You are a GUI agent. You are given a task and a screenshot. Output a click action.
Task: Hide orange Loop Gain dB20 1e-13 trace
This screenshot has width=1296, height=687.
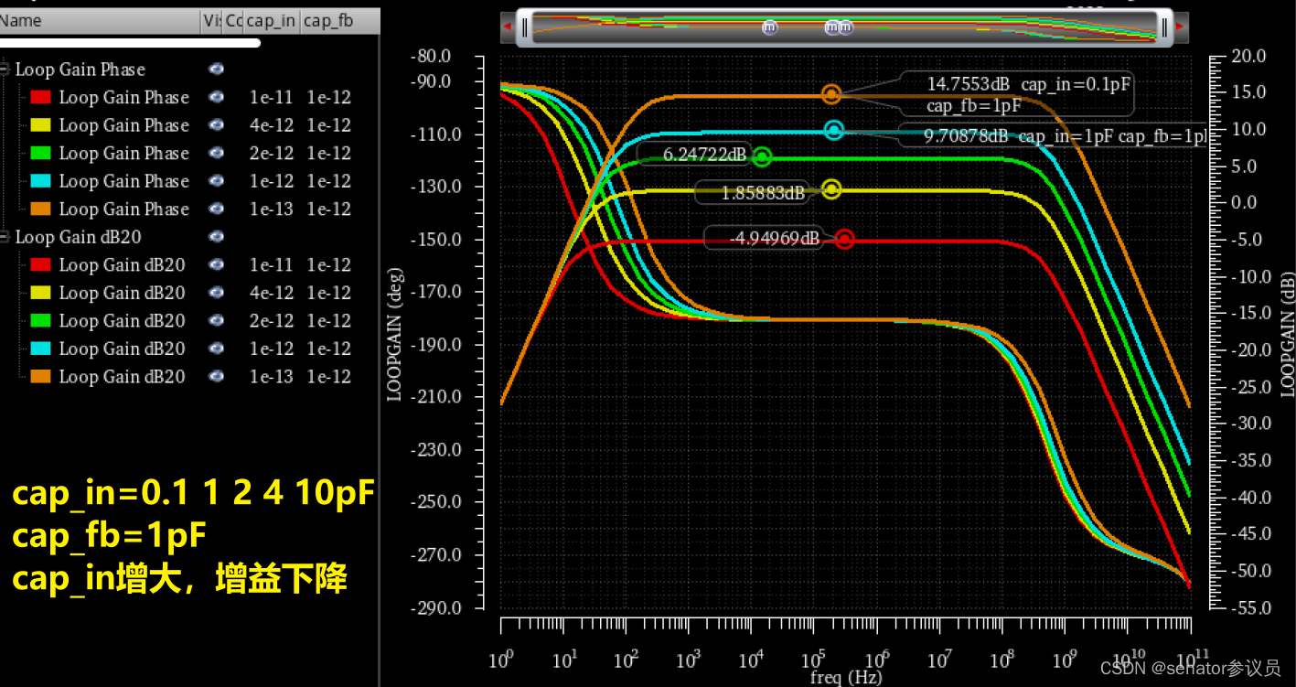click(217, 376)
